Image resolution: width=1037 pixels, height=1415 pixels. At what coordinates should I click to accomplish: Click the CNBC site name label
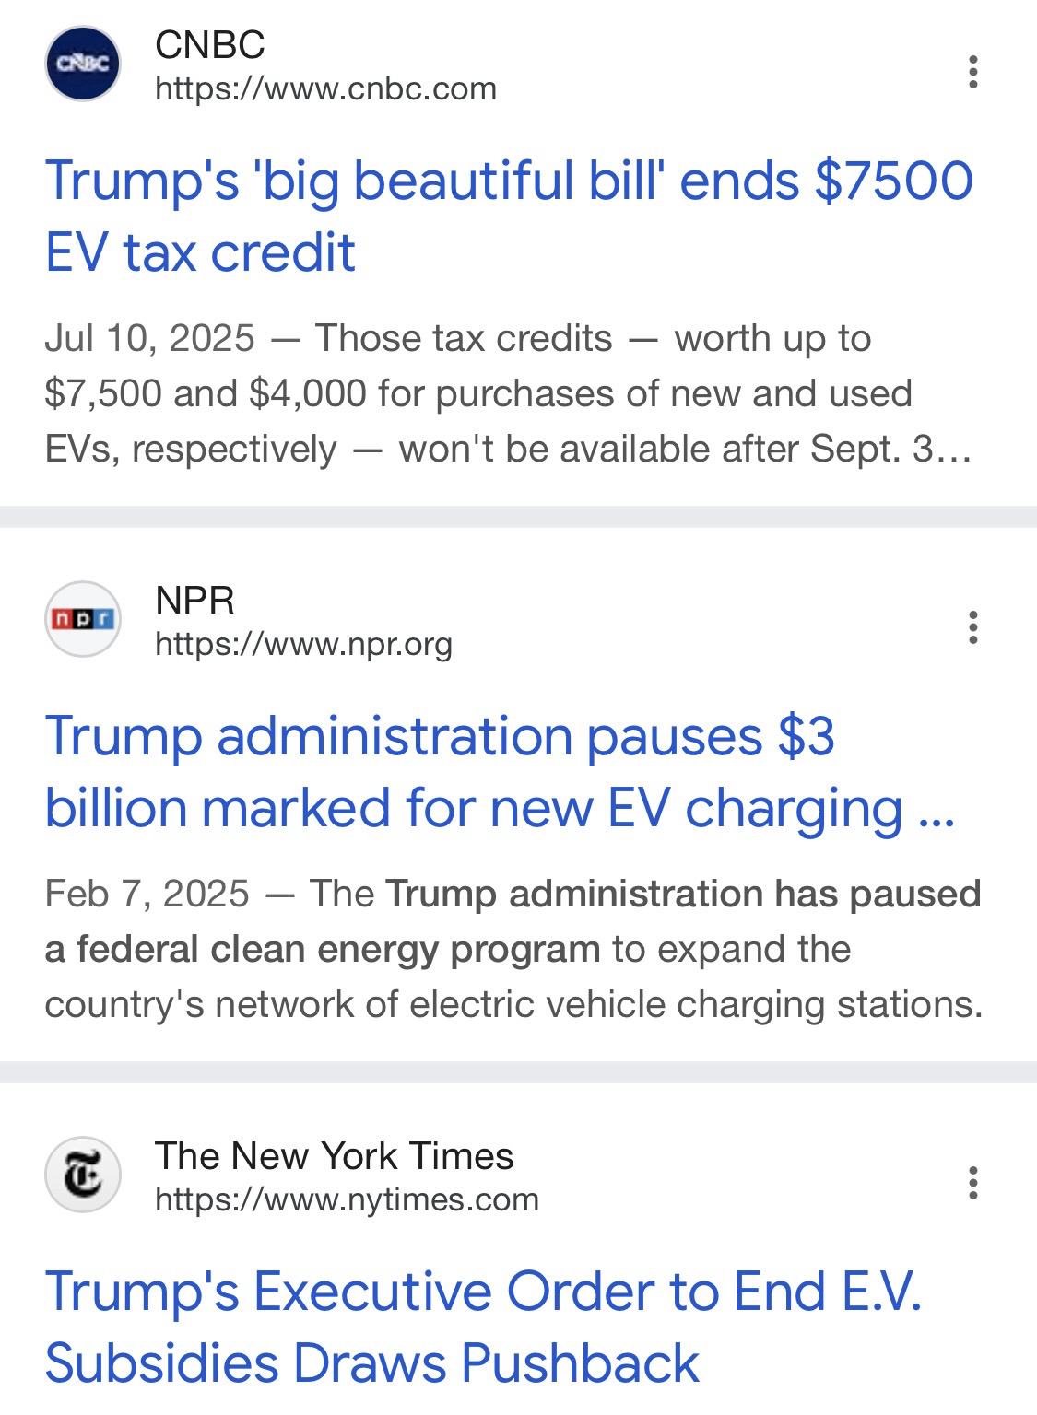click(x=210, y=44)
